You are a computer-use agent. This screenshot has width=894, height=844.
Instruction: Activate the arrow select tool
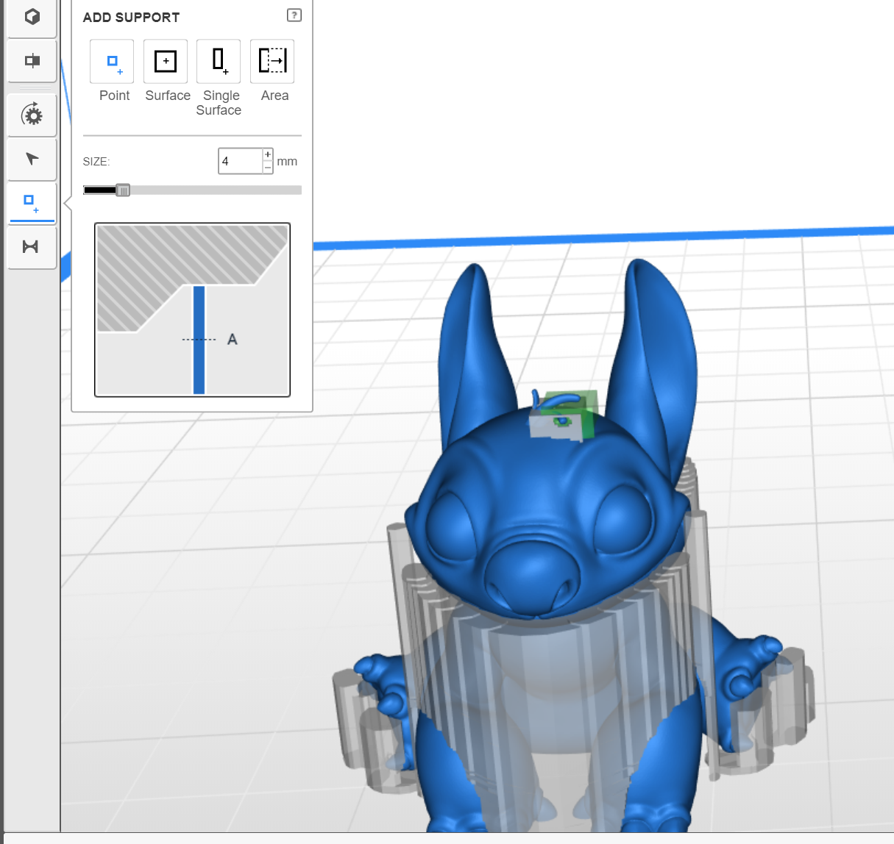(x=32, y=159)
